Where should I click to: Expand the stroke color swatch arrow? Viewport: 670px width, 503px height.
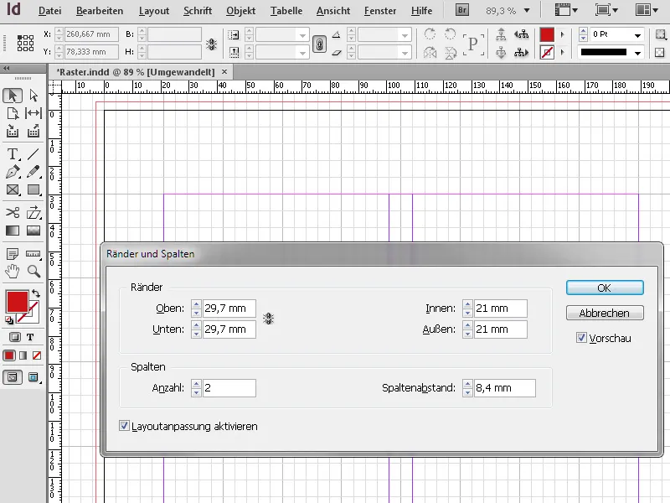(562, 53)
